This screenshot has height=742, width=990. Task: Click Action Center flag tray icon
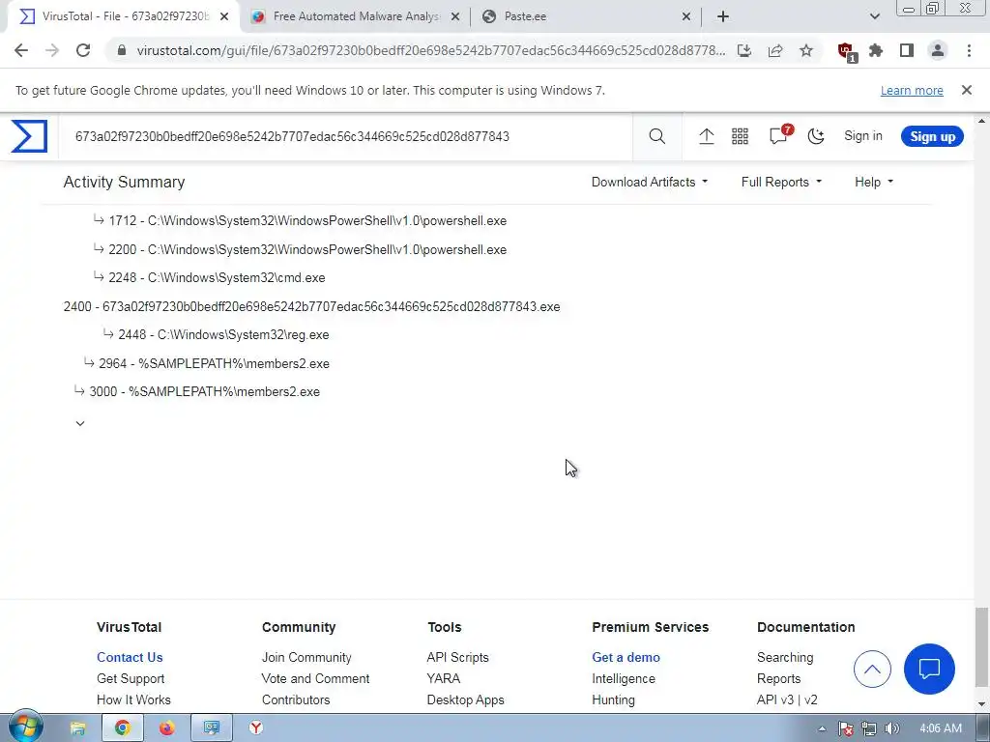click(x=846, y=728)
